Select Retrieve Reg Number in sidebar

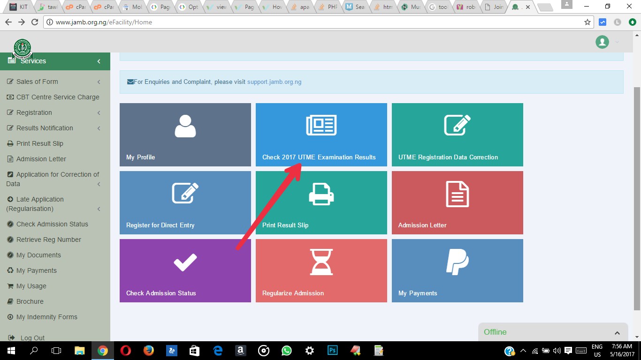[55, 240]
